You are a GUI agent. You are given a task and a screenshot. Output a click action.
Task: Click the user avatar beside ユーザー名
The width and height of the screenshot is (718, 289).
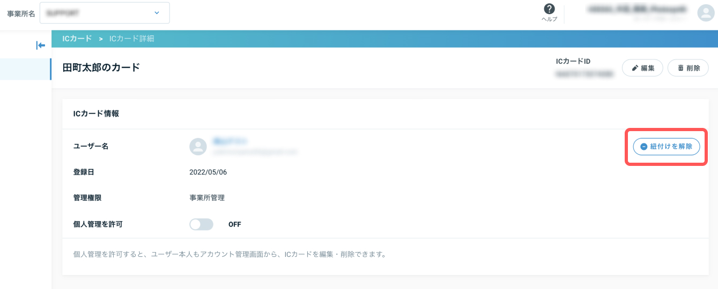pyautogui.click(x=198, y=147)
